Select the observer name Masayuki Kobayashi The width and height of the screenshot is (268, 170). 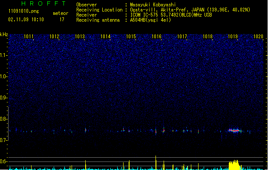pos(153,5)
